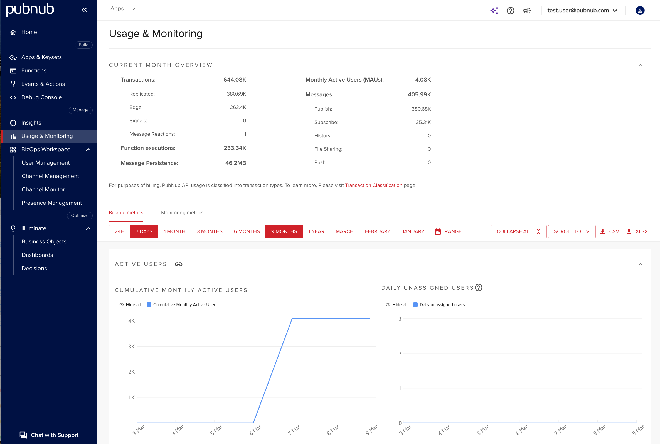Image resolution: width=660 pixels, height=444 pixels.
Task: Open the Functions page
Action: click(x=34, y=70)
